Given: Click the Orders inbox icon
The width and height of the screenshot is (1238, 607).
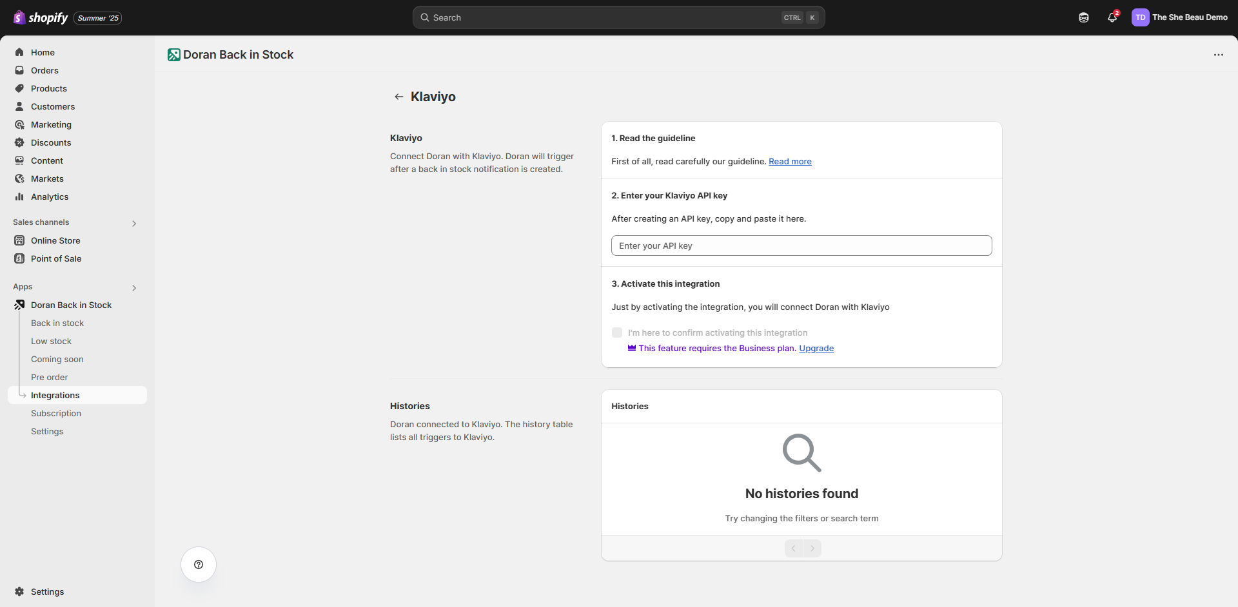Looking at the screenshot, I should [19, 70].
